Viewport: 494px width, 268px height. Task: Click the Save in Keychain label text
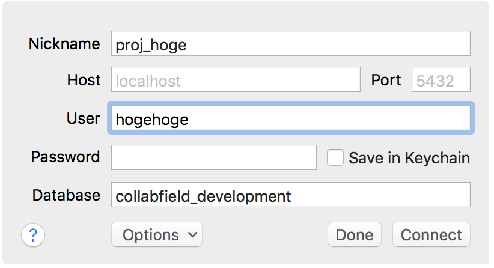tap(409, 158)
